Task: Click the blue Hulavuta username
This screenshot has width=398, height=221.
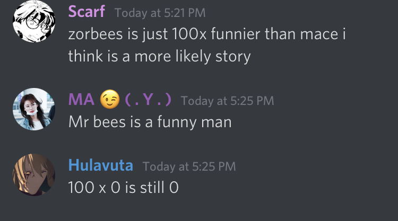Action: [x=101, y=165]
